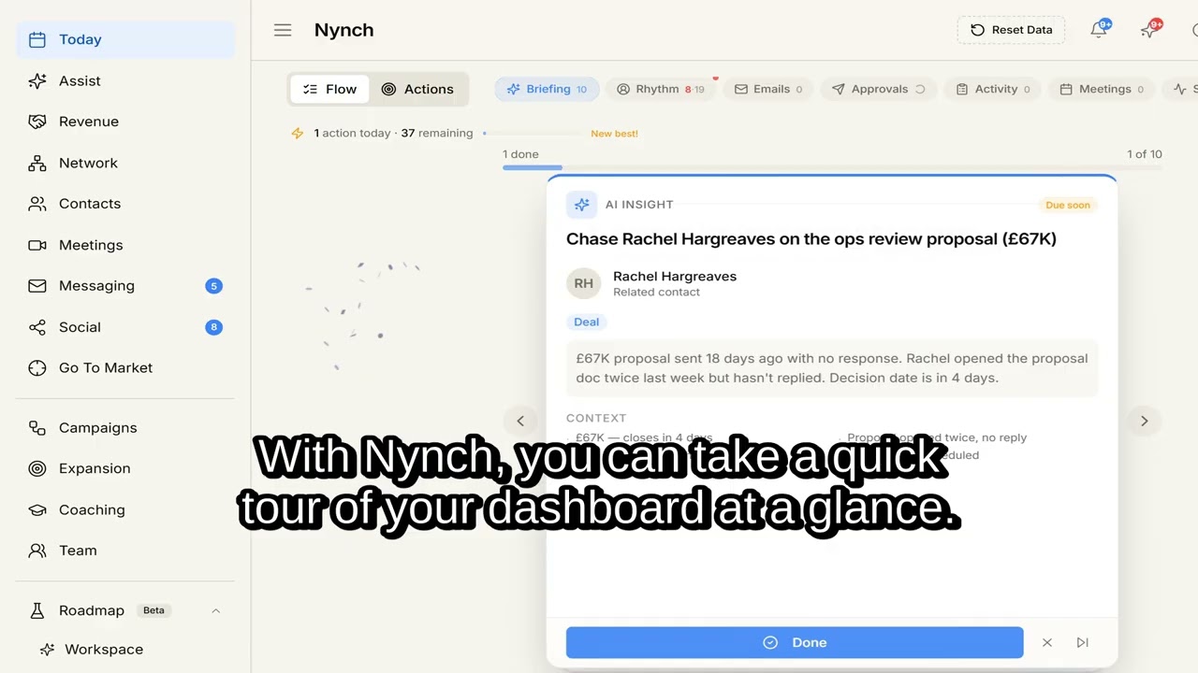Click the Network nodes icon

tap(37, 163)
